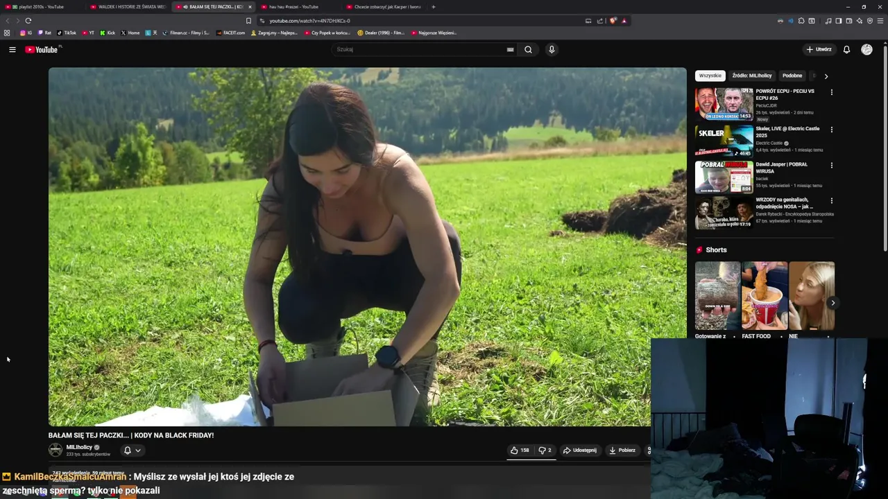
Task: Open the MILIholicy channel avatar
Action: tap(55, 450)
